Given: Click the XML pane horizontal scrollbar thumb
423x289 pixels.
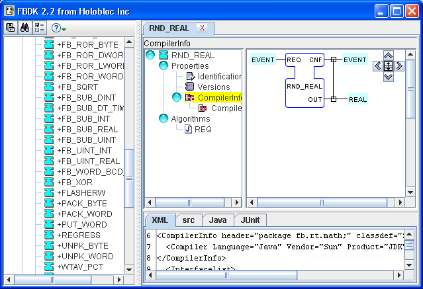Looking at the screenshot, I should 226,275.
